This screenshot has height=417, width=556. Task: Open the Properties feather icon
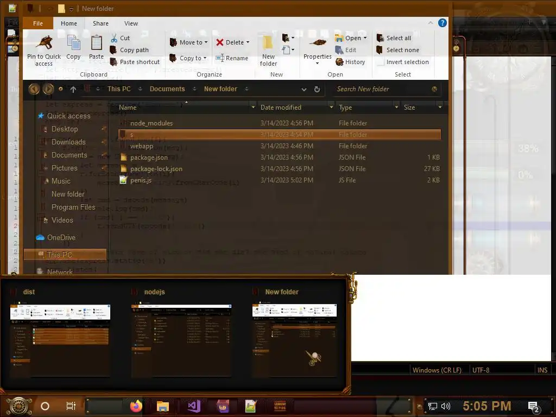tap(318, 43)
